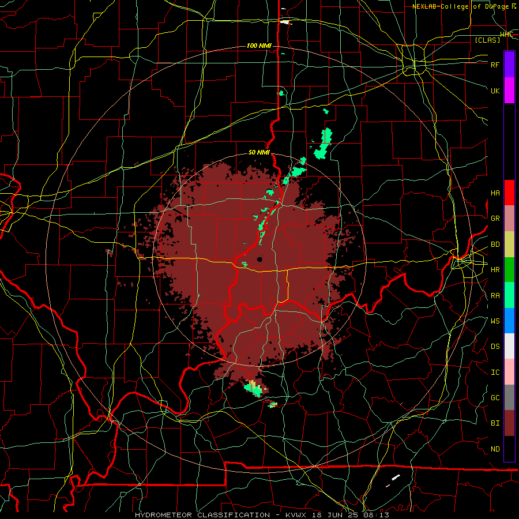Click the ND black legend swatch

point(509,449)
